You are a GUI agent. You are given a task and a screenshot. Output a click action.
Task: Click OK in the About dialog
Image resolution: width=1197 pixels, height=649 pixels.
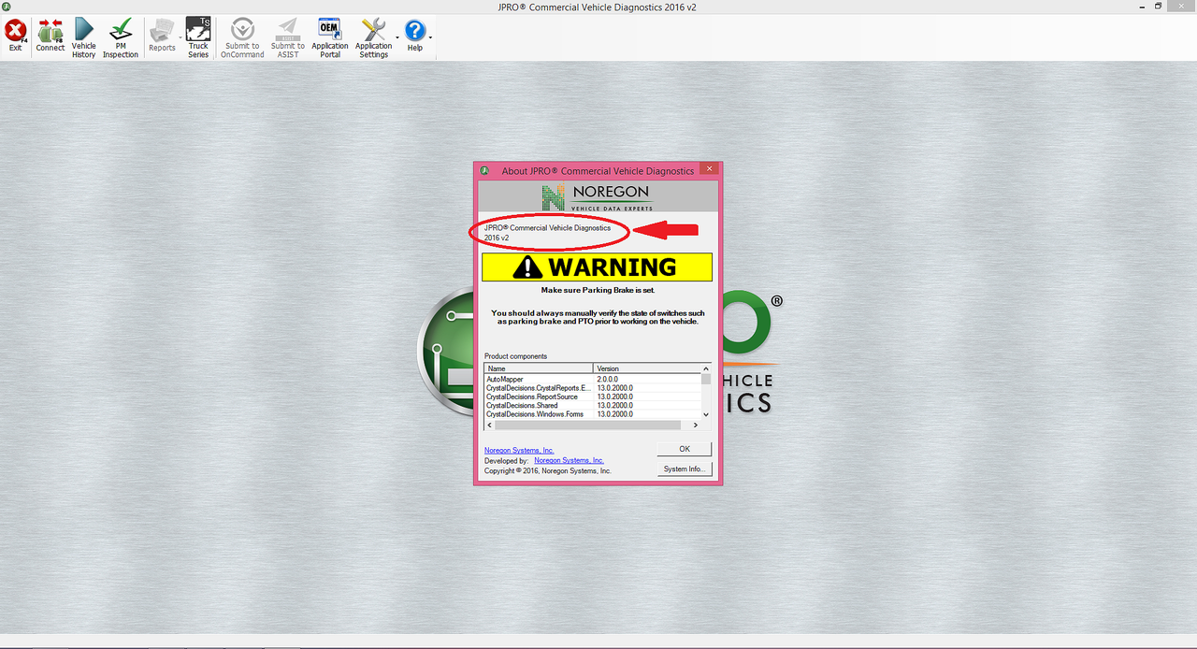(x=685, y=449)
